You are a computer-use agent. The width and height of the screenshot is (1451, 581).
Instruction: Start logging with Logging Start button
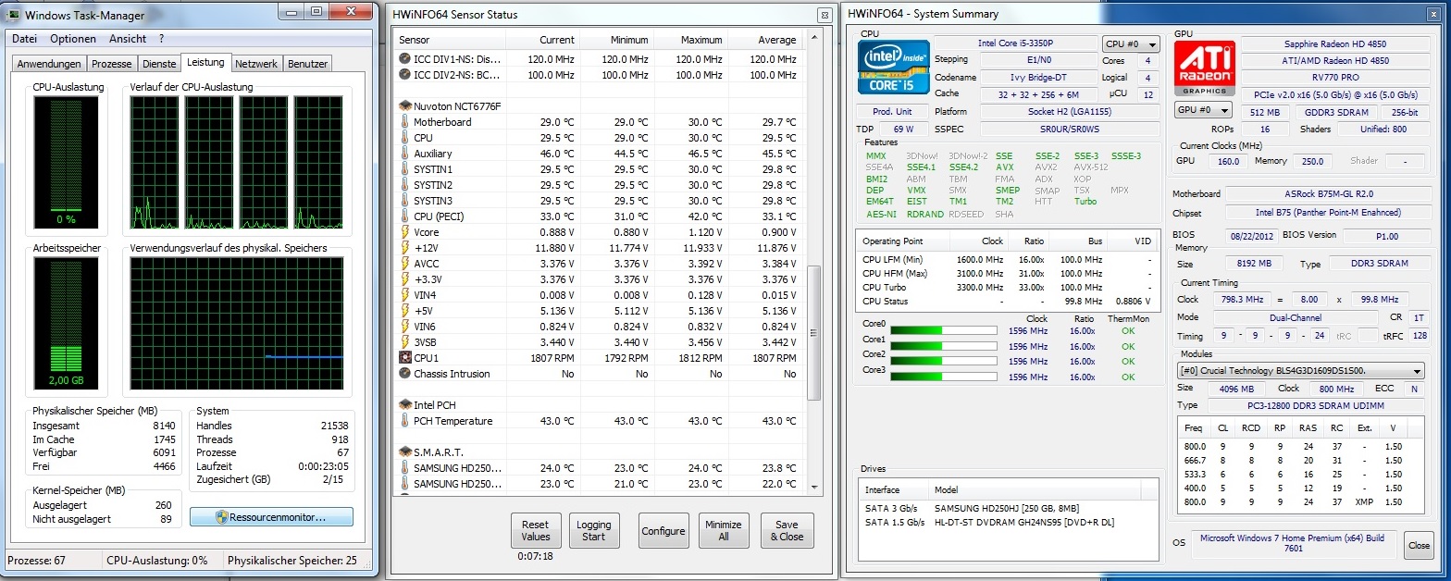(594, 531)
